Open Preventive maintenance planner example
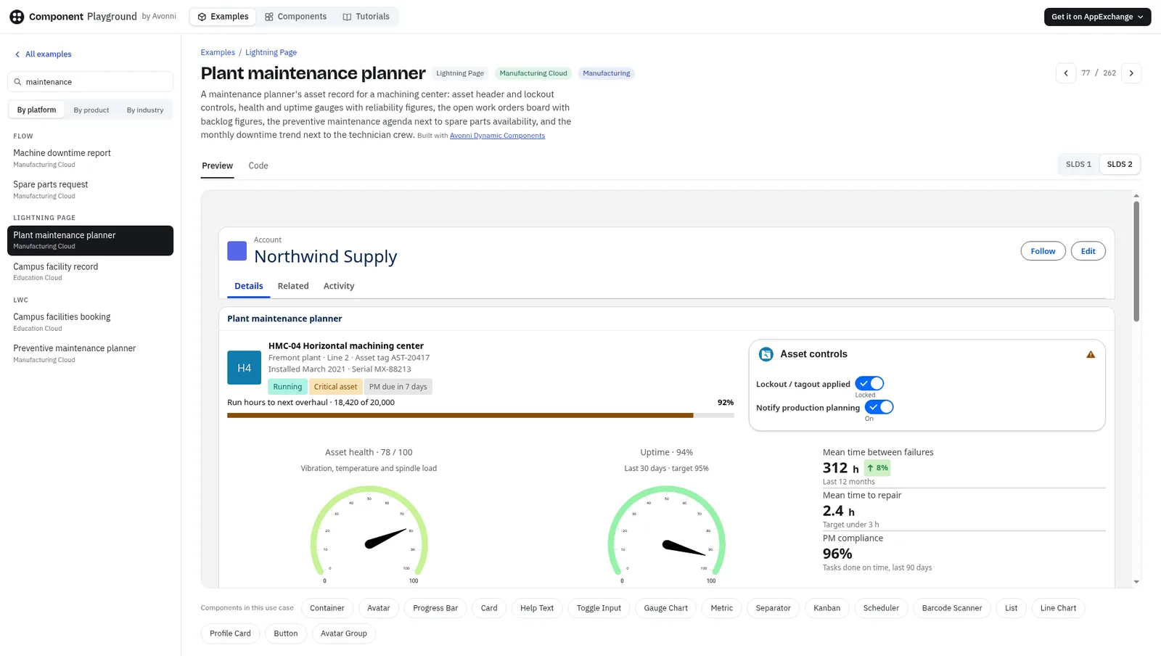This screenshot has height=656, width=1161. [90, 353]
